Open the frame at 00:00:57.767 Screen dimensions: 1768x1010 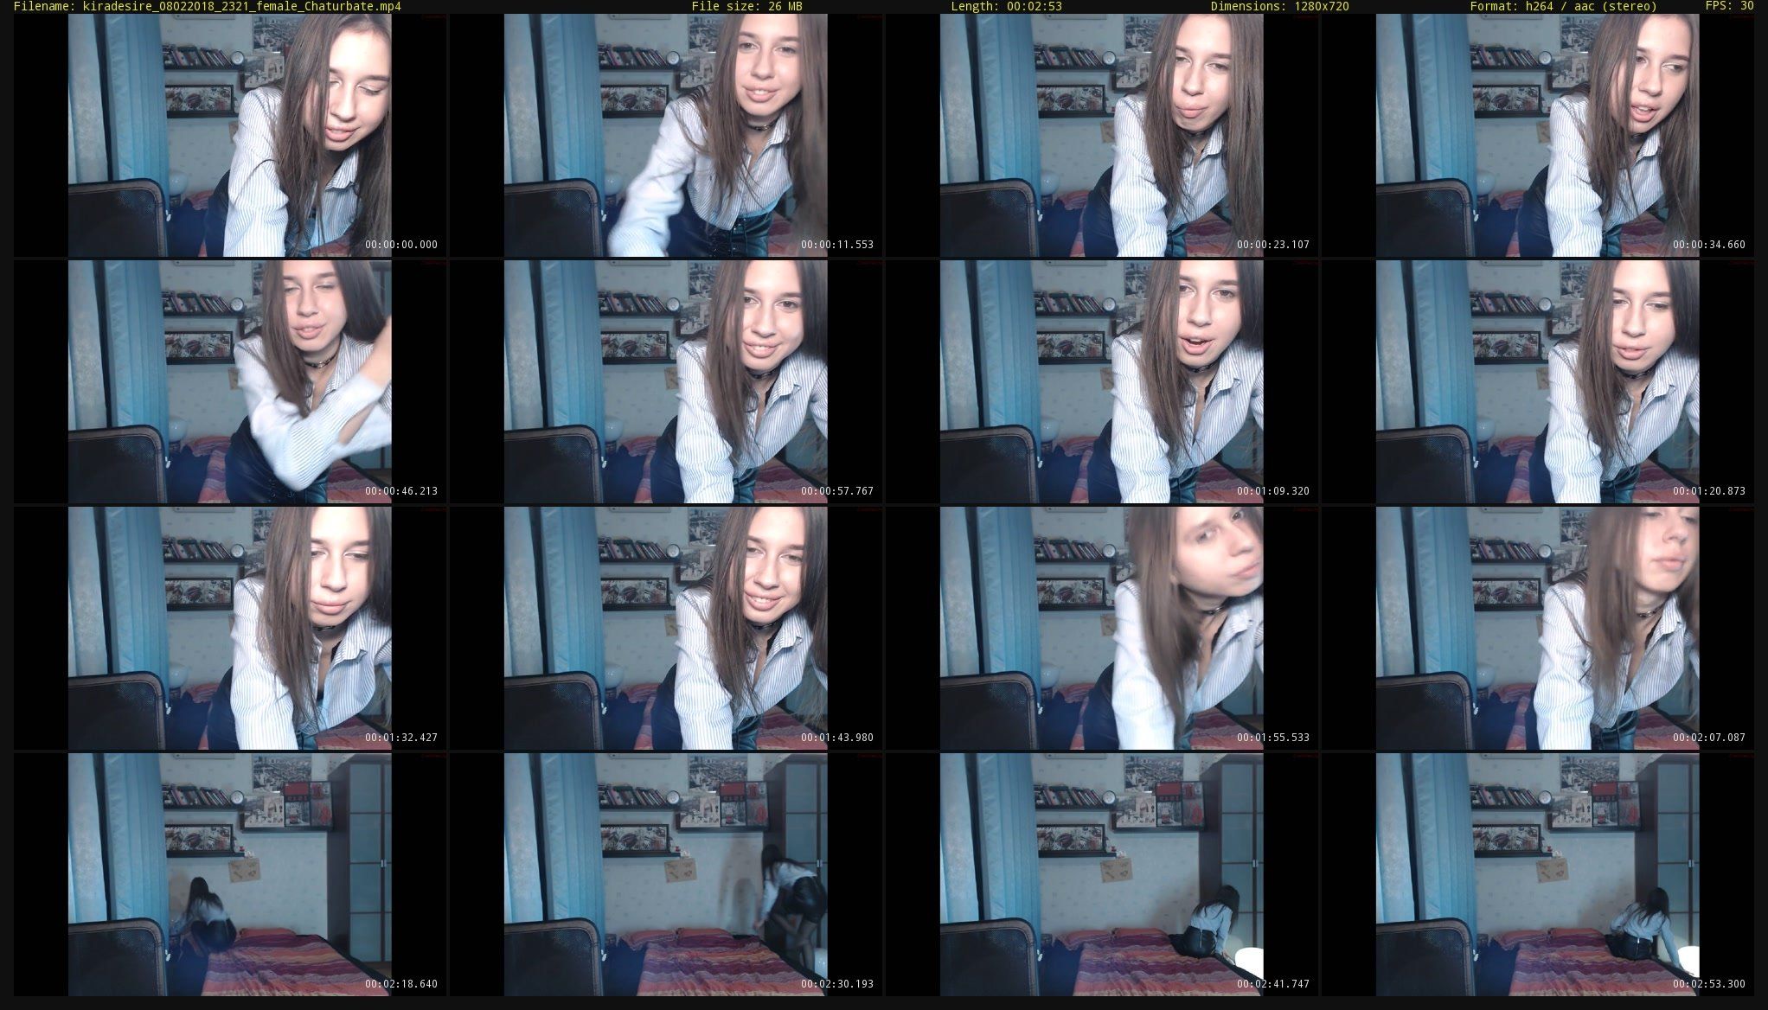666,381
